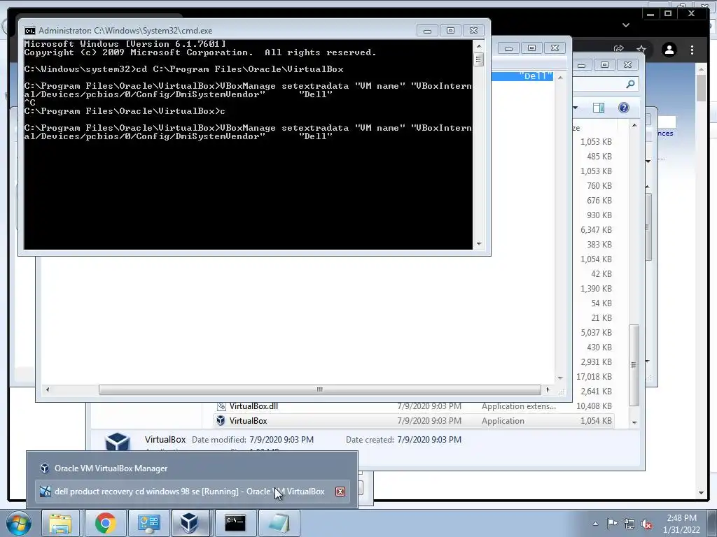
Task: Click the cmd.exe title bar system icon
Action: pyautogui.click(x=29, y=31)
